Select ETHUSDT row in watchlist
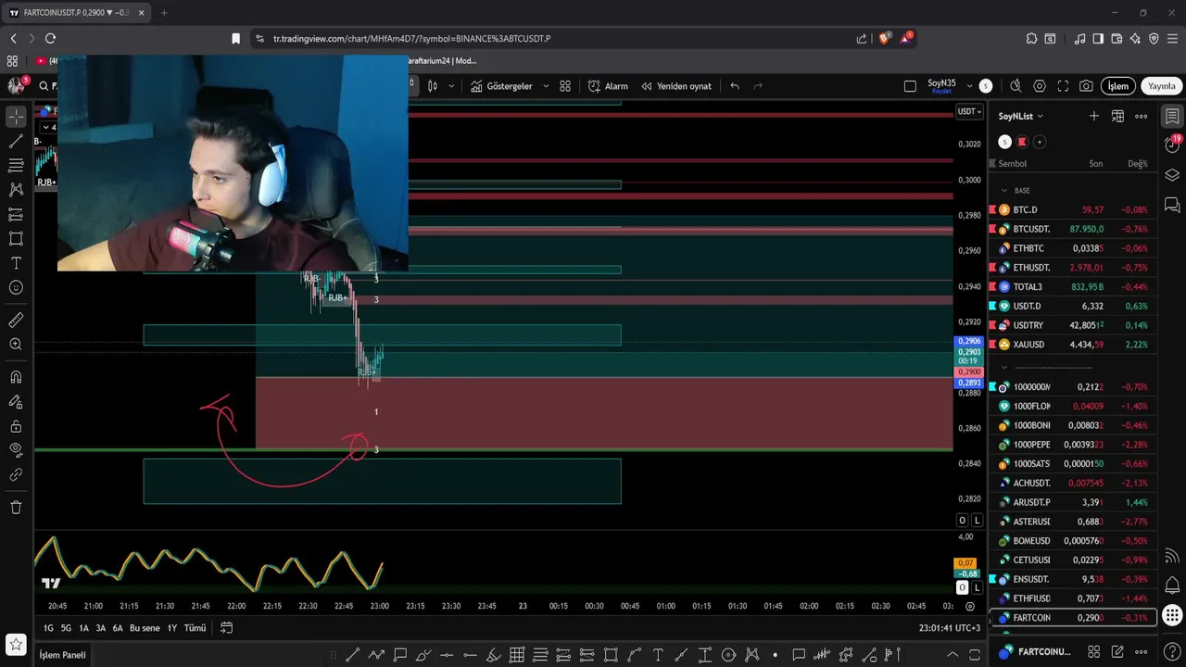Viewport: 1186px width, 667px height. 1072,268
